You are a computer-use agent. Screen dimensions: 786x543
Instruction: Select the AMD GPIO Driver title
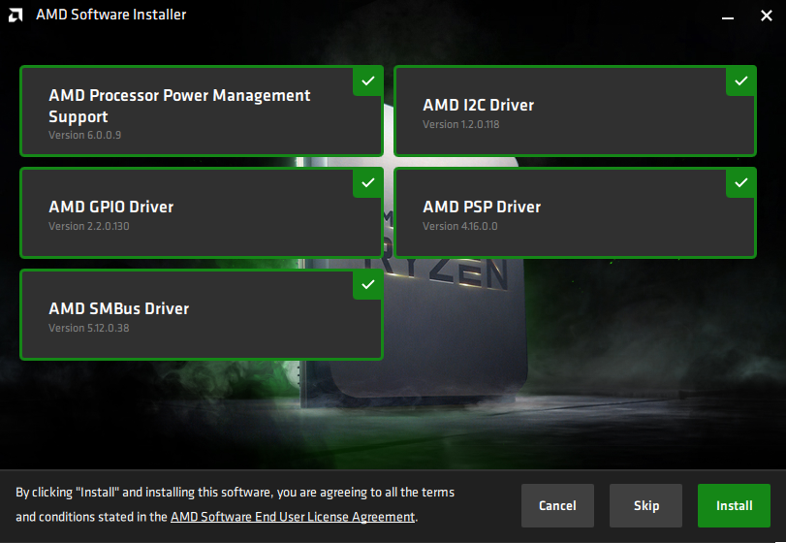(110, 207)
